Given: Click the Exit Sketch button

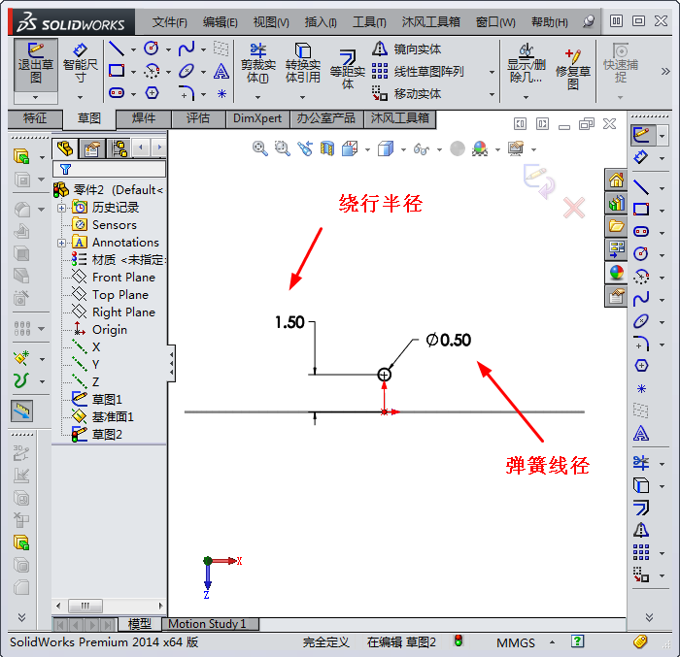Looking at the screenshot, I should pos(36,64).
